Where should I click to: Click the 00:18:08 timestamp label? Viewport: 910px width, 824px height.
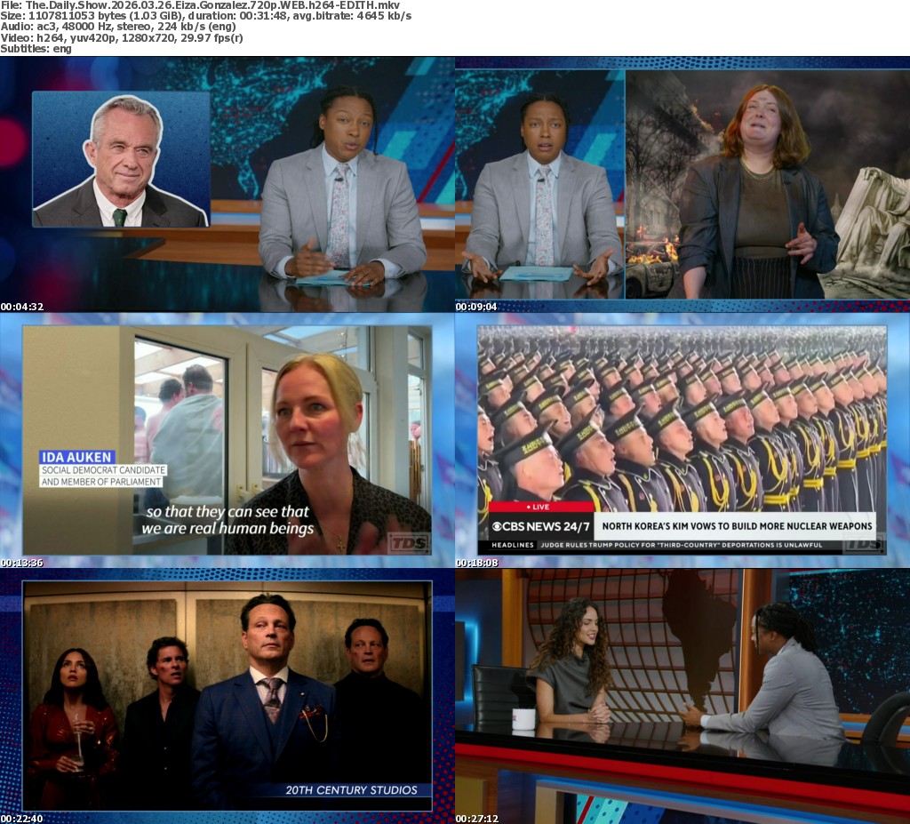pyautogui.click(x=477, y=563)
